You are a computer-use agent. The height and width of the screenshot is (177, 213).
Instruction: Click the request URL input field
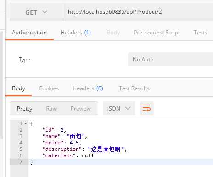pos(139,12)
